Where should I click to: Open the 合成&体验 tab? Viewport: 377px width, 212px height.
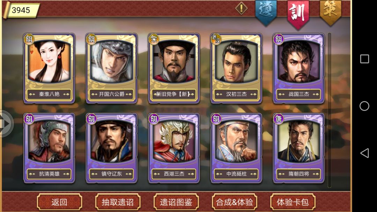point(235,202)
